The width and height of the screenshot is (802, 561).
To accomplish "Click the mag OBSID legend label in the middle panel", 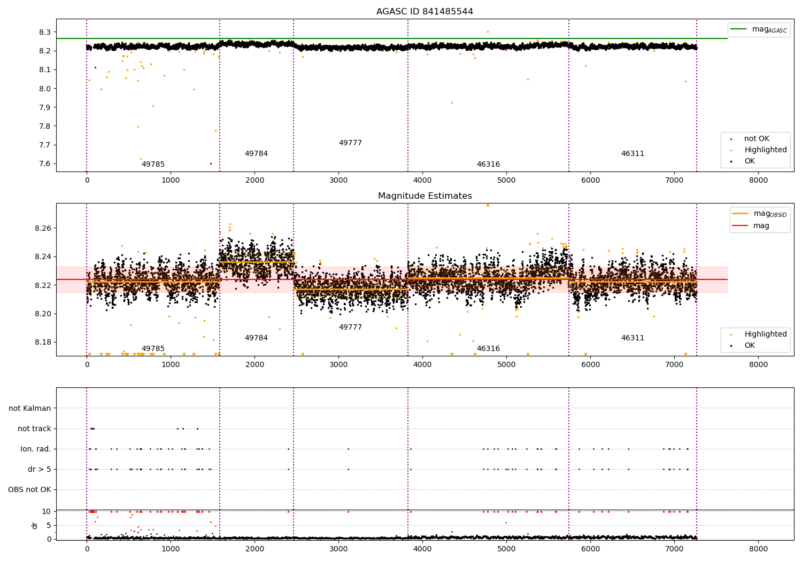I will point(770,214).
